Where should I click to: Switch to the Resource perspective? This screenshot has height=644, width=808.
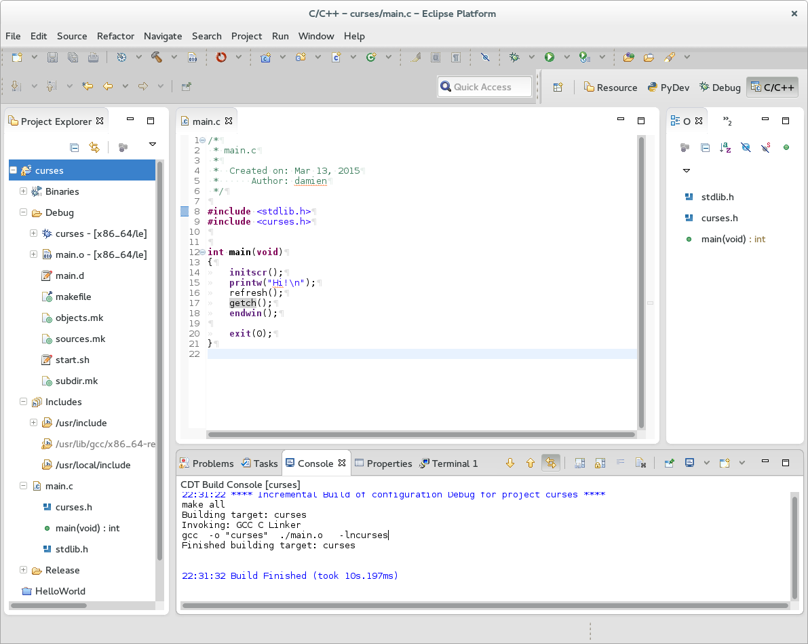coord(617,87)
